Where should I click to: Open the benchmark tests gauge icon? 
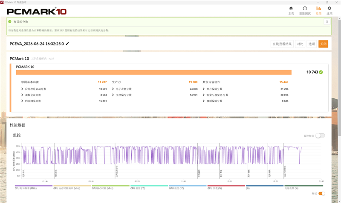click(305, 8)
